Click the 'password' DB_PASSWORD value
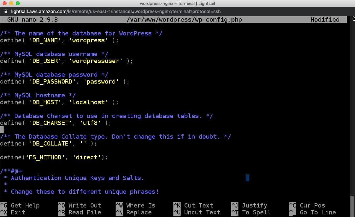355x217 pixels. 101,81
